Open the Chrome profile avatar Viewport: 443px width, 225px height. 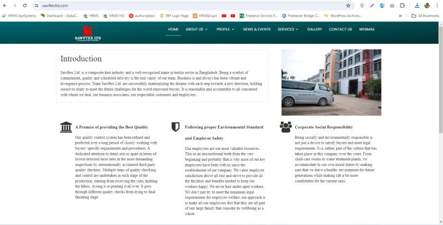427,6
